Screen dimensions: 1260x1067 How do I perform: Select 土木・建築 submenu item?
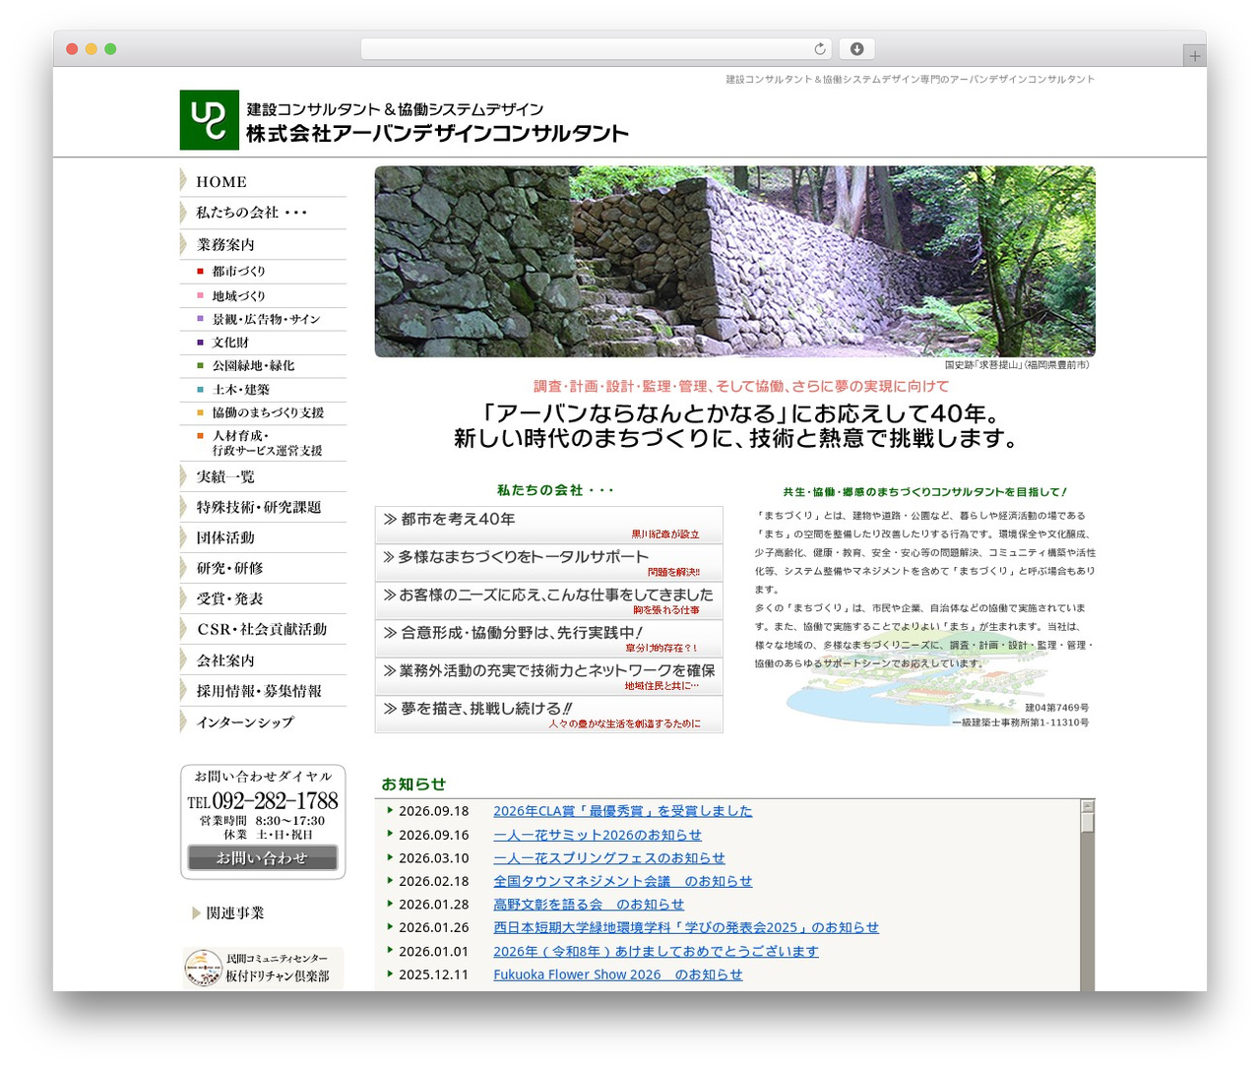(263, 390)
